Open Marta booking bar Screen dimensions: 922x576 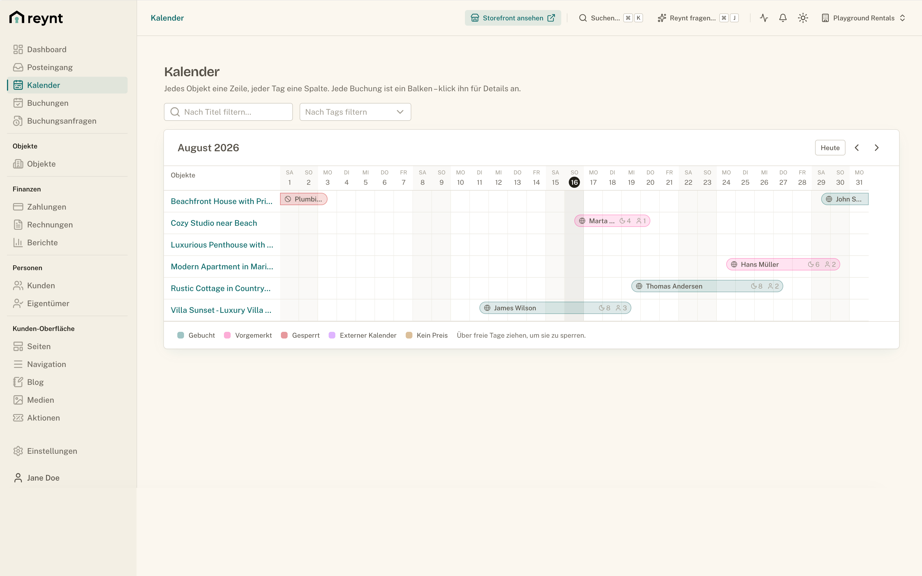(612, 221)
